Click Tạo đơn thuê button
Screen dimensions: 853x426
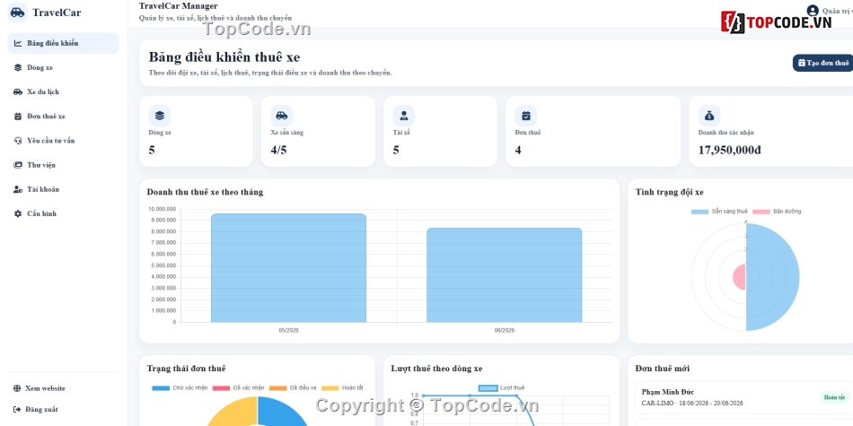[x=822, y=63]
